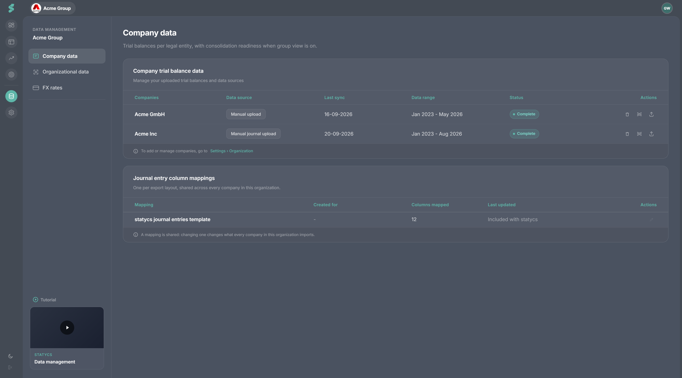
Task: Click the GW user avatar
Action: click(x=667, y=8)
